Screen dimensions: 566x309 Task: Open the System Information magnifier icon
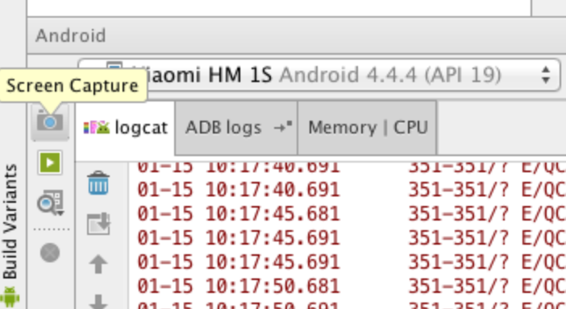51,203
